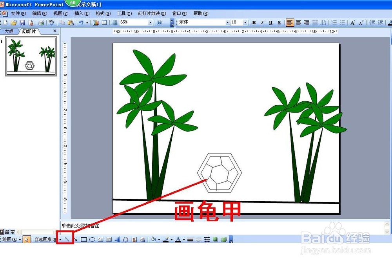Increase font size with large A
Viewport: 392px width, 264px height.
[352, 22]
